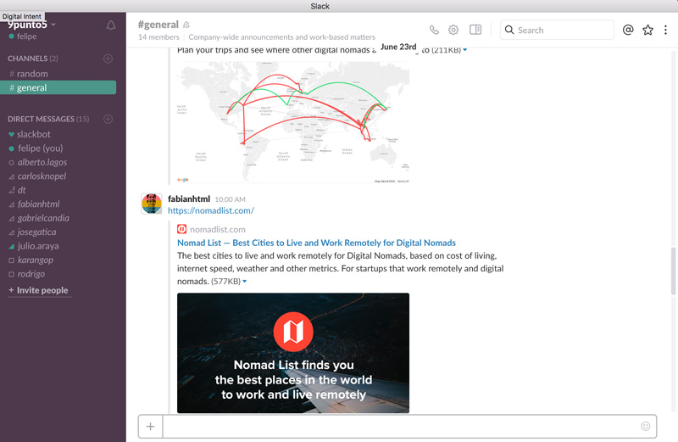This screenshot has width=678, height=442.
Task: Open channel settings gear icon
Action: [x=453, y=30]
